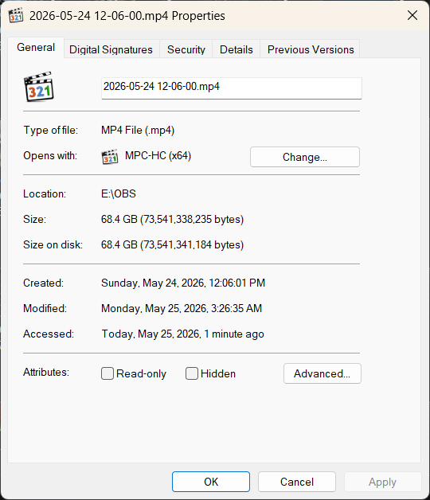Click the Accessed value 'Today, May 25, 2026, 1 minute ago'
Image resolution: width=430 pixels, height=500 pixels.
[183, 334]
